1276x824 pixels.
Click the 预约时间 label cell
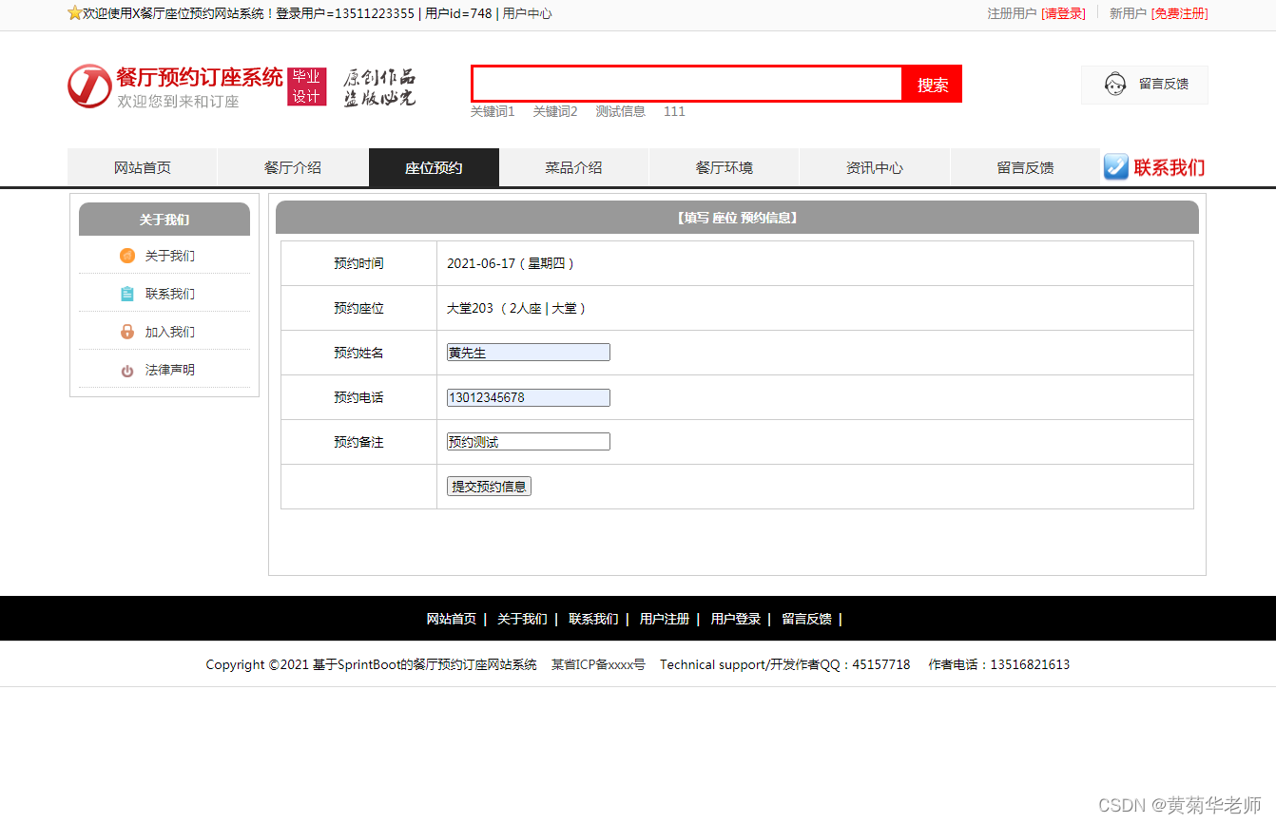click(x=358, y=263)
